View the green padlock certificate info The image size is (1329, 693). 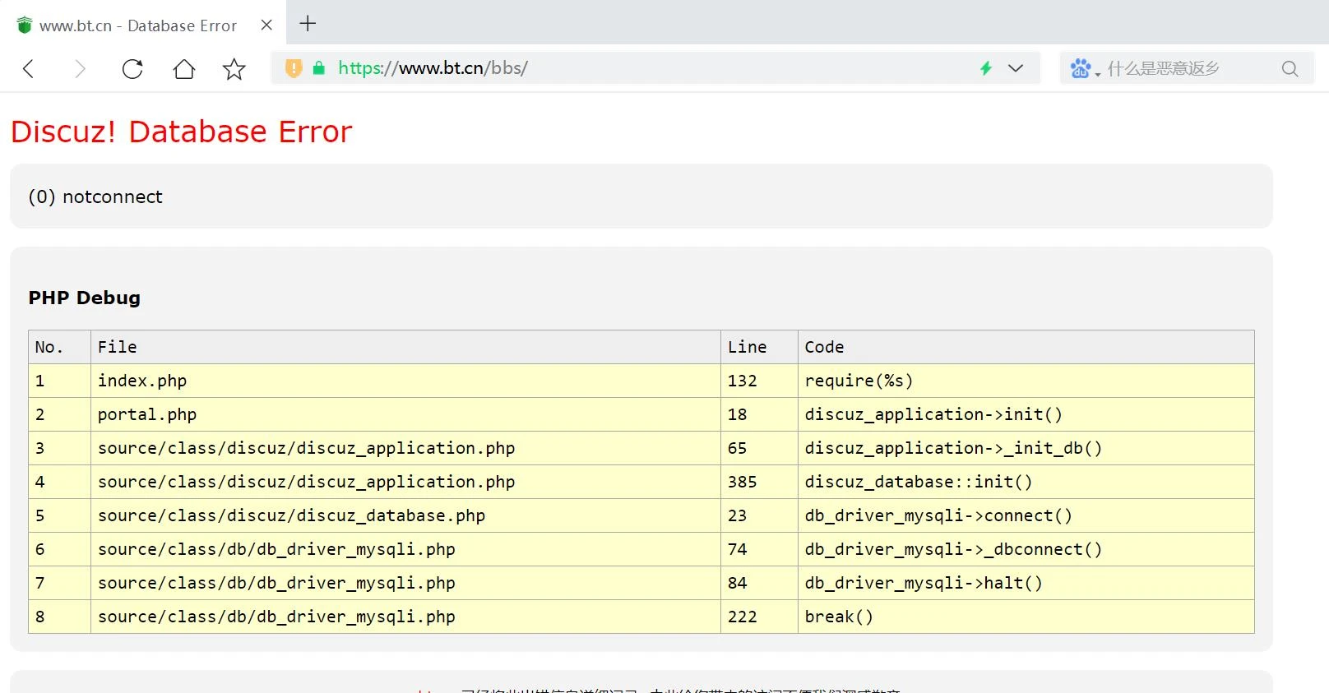point(319,68)
